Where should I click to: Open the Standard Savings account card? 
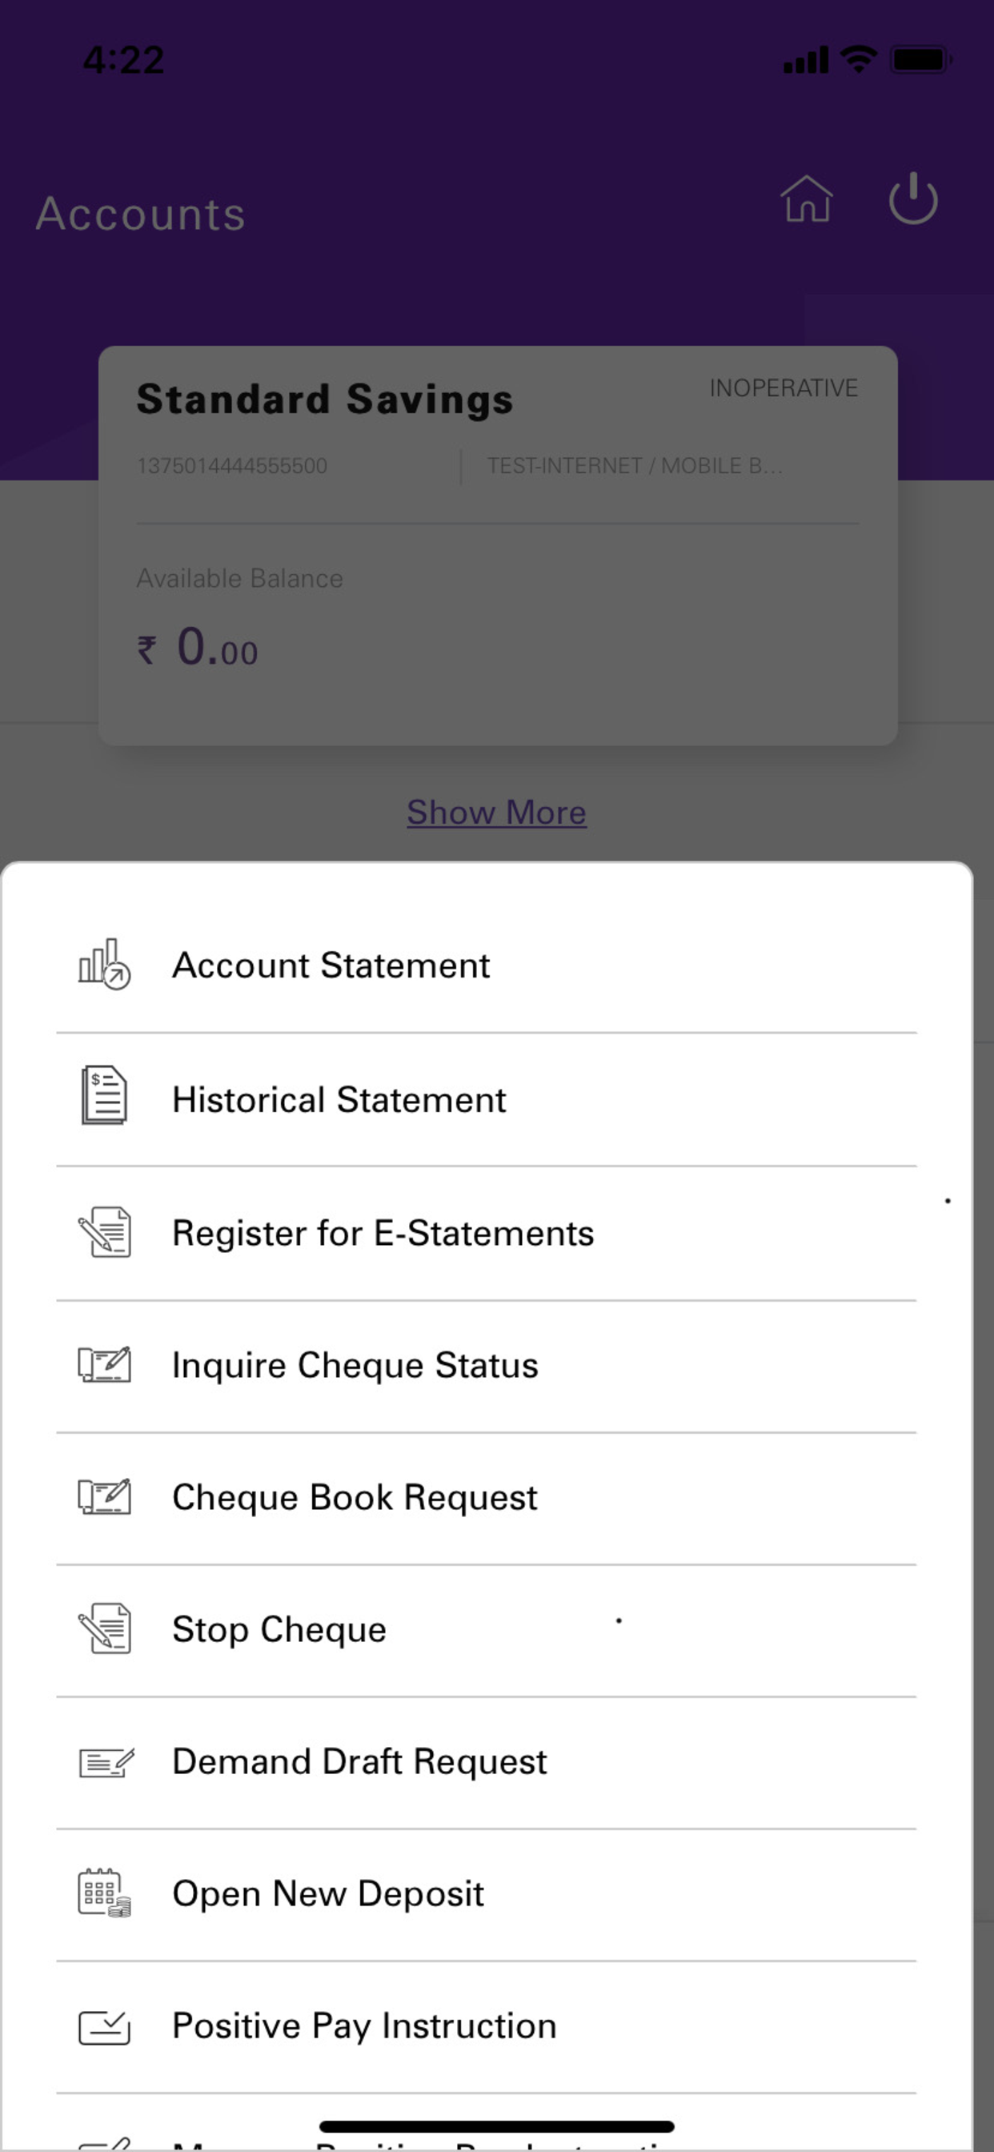[x=498, y=545]
